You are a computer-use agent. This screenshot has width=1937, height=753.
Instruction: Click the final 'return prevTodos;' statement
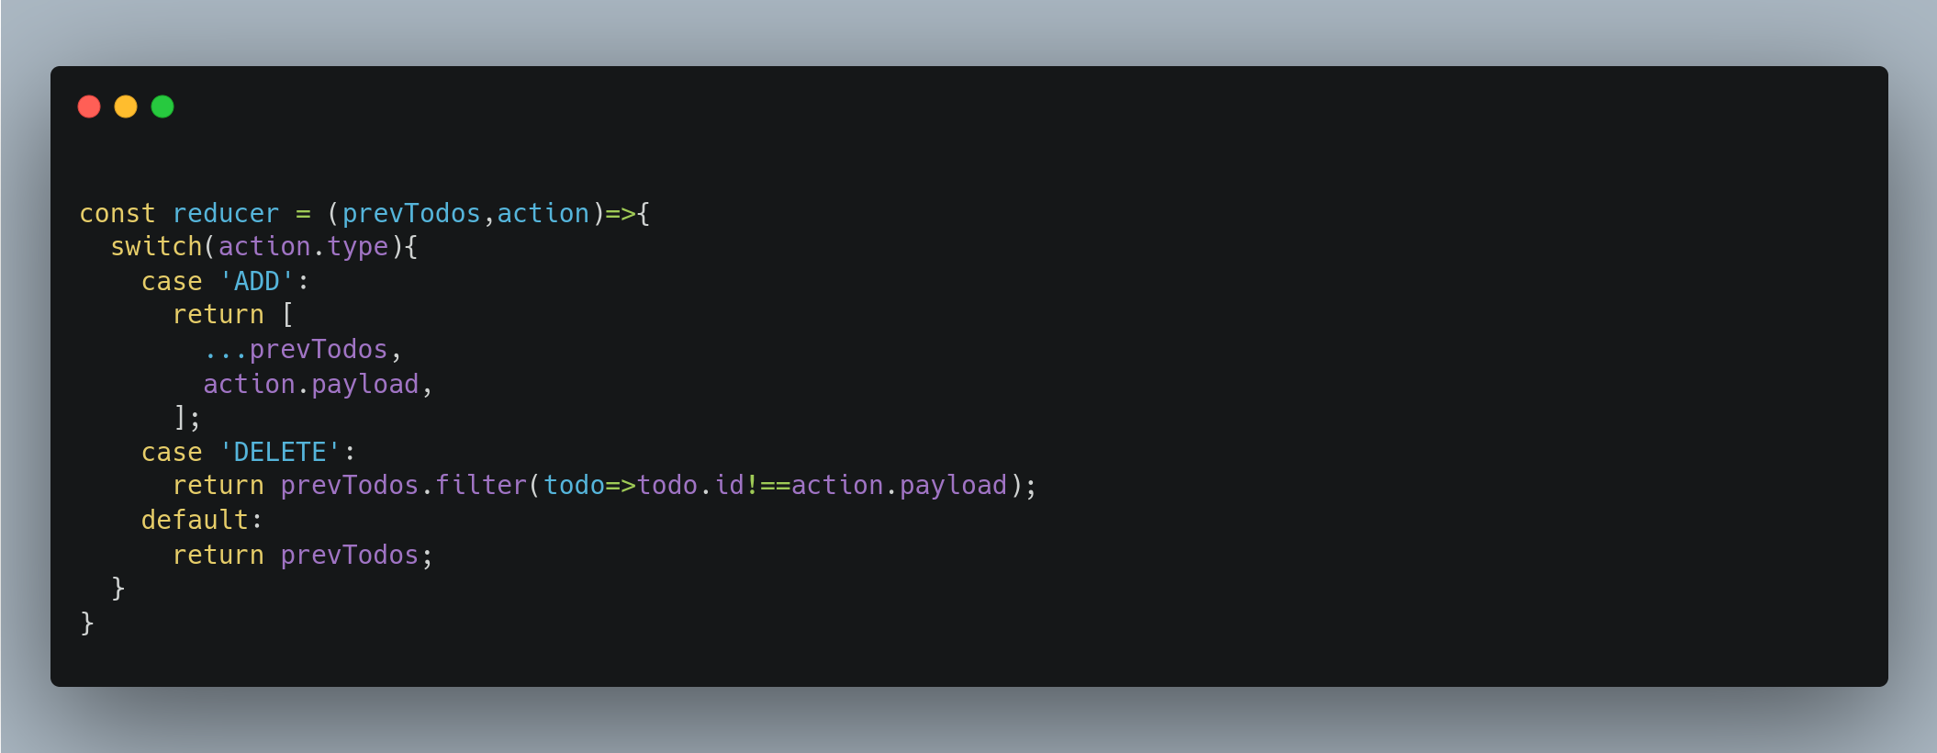(x=303, y=555)
